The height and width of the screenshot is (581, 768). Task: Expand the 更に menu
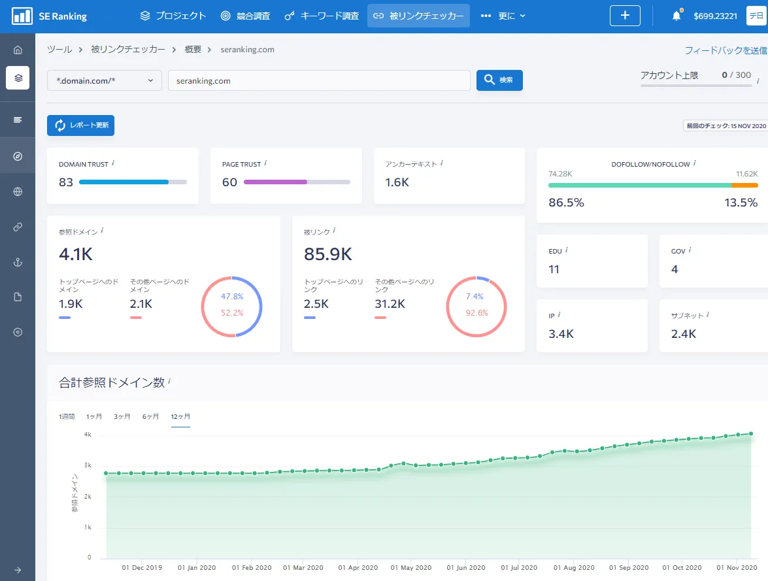(x=503, y=16)
